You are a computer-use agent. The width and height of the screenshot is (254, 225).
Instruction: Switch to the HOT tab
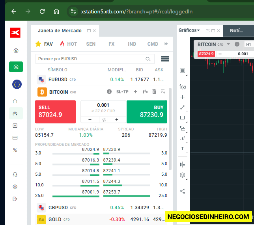pos(69,44)
